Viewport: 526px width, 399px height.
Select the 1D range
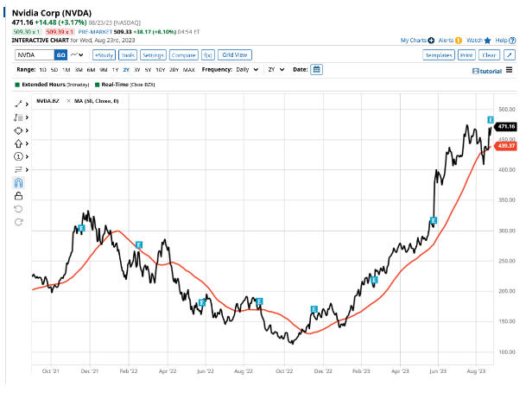tap(42, 70)
